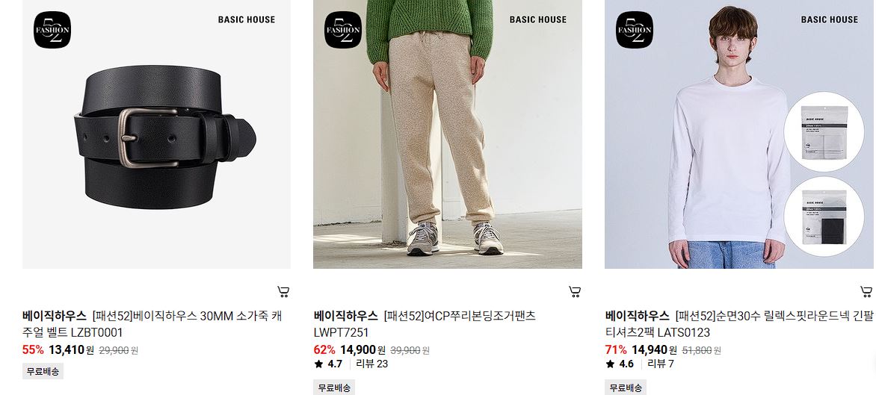Click the 무료배송 badge under the belt
Viewport: 876px width, 395px height.
click(x=43, y=372)
